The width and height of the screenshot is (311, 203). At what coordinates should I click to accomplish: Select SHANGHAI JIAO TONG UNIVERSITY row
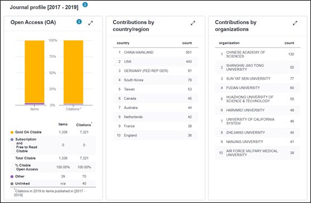(258, 67)
